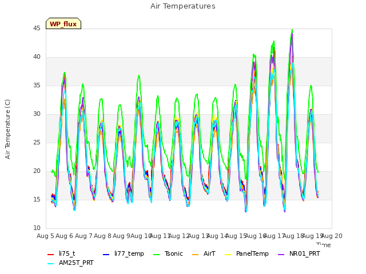The image size is (366, 274).
Task: Click the yellow PanelTemp color marker
Action: 228,255
